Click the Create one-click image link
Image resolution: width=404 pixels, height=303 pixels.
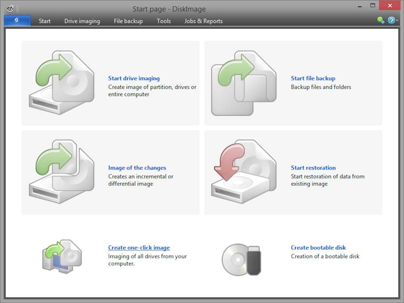click(139, 248)
